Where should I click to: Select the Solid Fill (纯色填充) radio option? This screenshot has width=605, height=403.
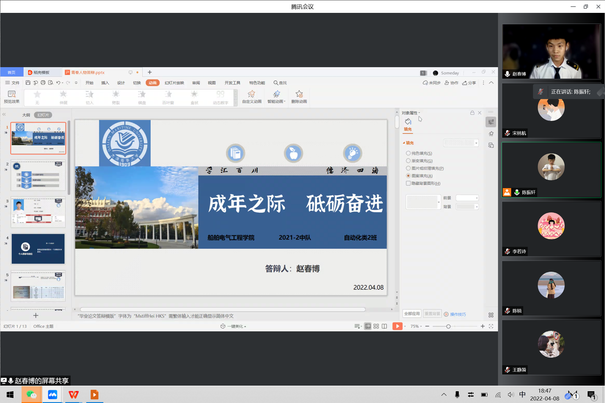click(408, 153)
